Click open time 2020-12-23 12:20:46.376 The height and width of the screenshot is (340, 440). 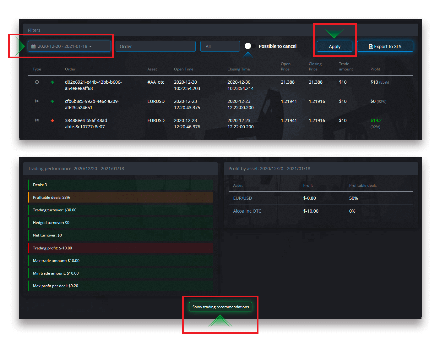coord(187,124)
